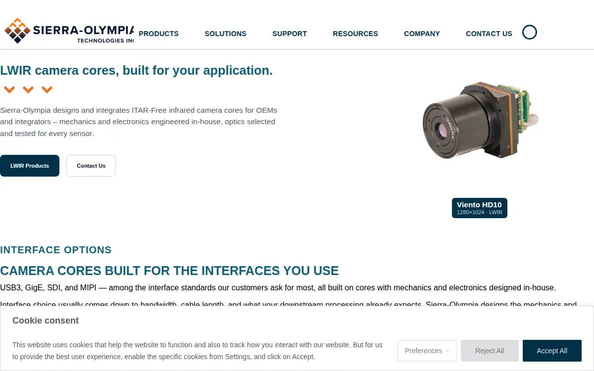Open the Company menu

(x=422, y=34)
